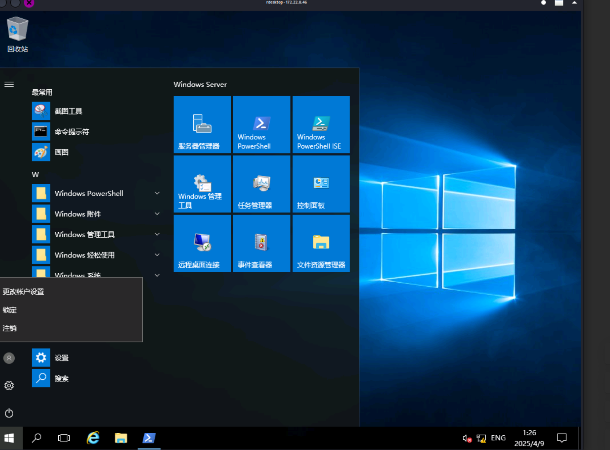
Task: Click the power button in Start sidebar
Action: (9, 413)
